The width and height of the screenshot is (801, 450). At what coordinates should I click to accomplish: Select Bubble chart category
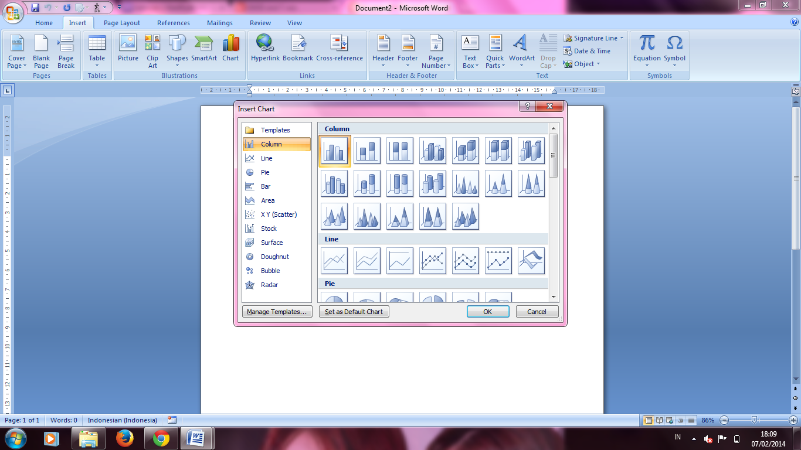[x=276, y=271]
